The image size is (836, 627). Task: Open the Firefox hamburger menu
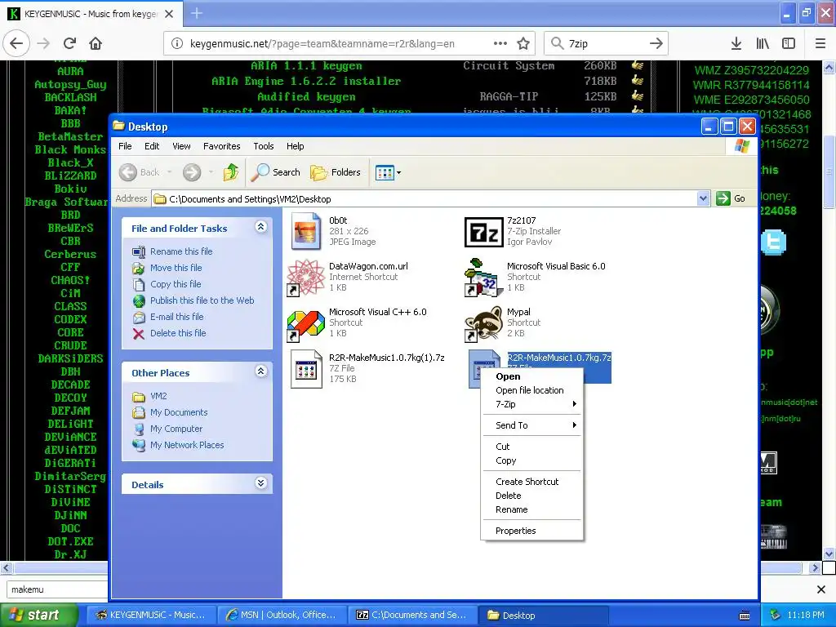tap(820, 44)
